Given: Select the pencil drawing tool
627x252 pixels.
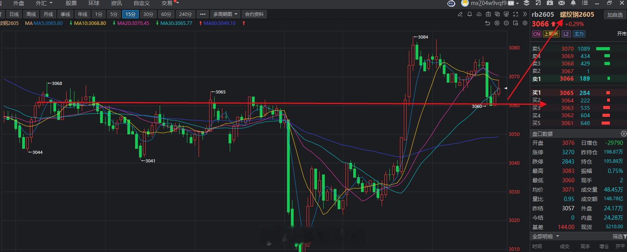Looking at the screenshot, I should point(460,14).
